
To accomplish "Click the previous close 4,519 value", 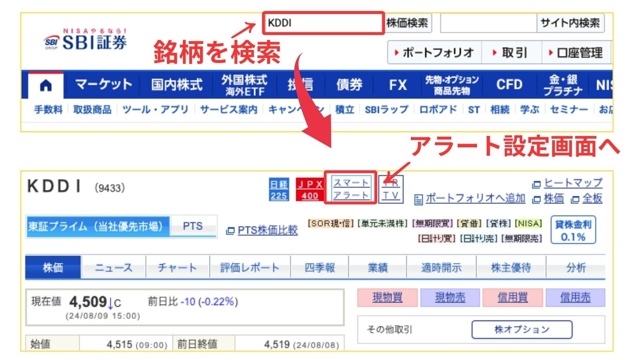I will point(277,345).
